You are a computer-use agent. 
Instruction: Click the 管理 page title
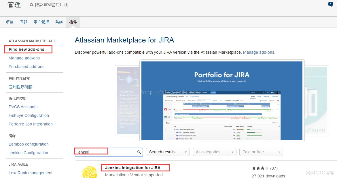click(x=14, y=5)
